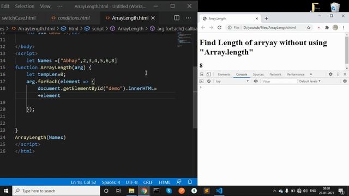Click the Chrome address bar URL
Viewport: 349px width, 196px height.
pos(269,28)
